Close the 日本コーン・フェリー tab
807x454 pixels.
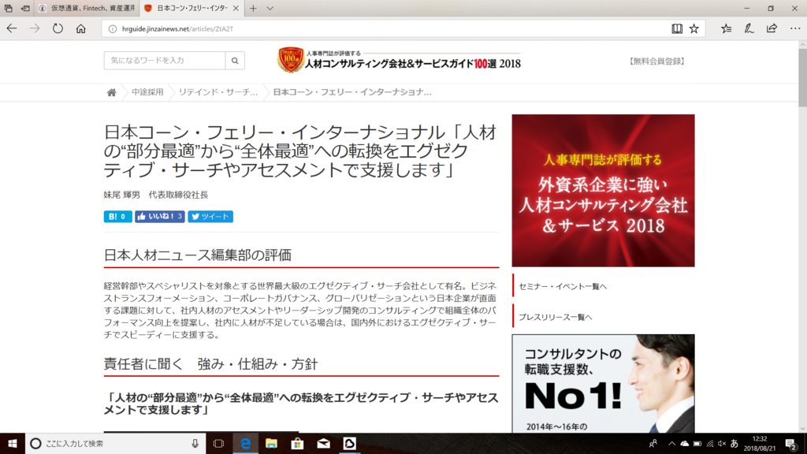(x=236, y=8)
